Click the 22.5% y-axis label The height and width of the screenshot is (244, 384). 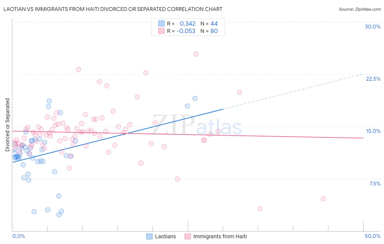[x=373, y=79]
